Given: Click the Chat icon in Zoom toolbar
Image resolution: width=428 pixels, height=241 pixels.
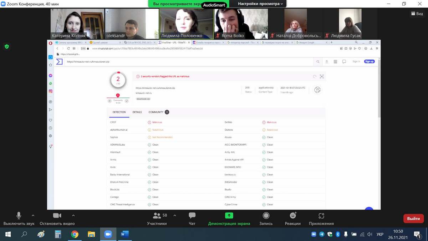Looking at the screenshot, I should pyautogui.click(x=192, y=216).
